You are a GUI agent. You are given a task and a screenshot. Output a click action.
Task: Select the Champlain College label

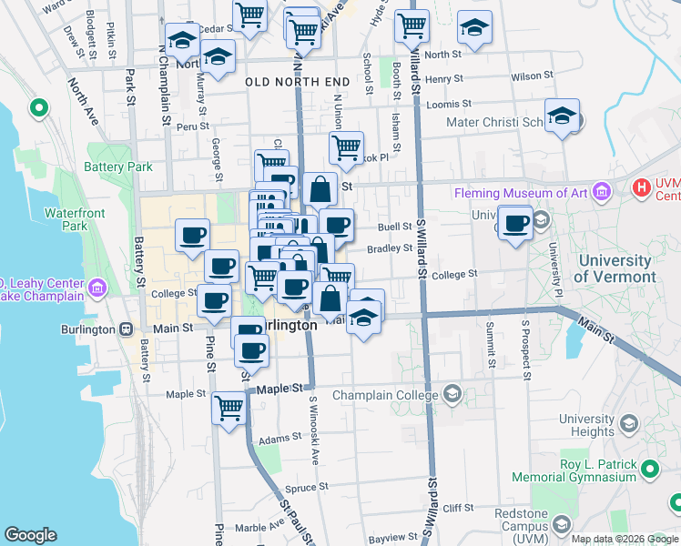tap(385, 395)
